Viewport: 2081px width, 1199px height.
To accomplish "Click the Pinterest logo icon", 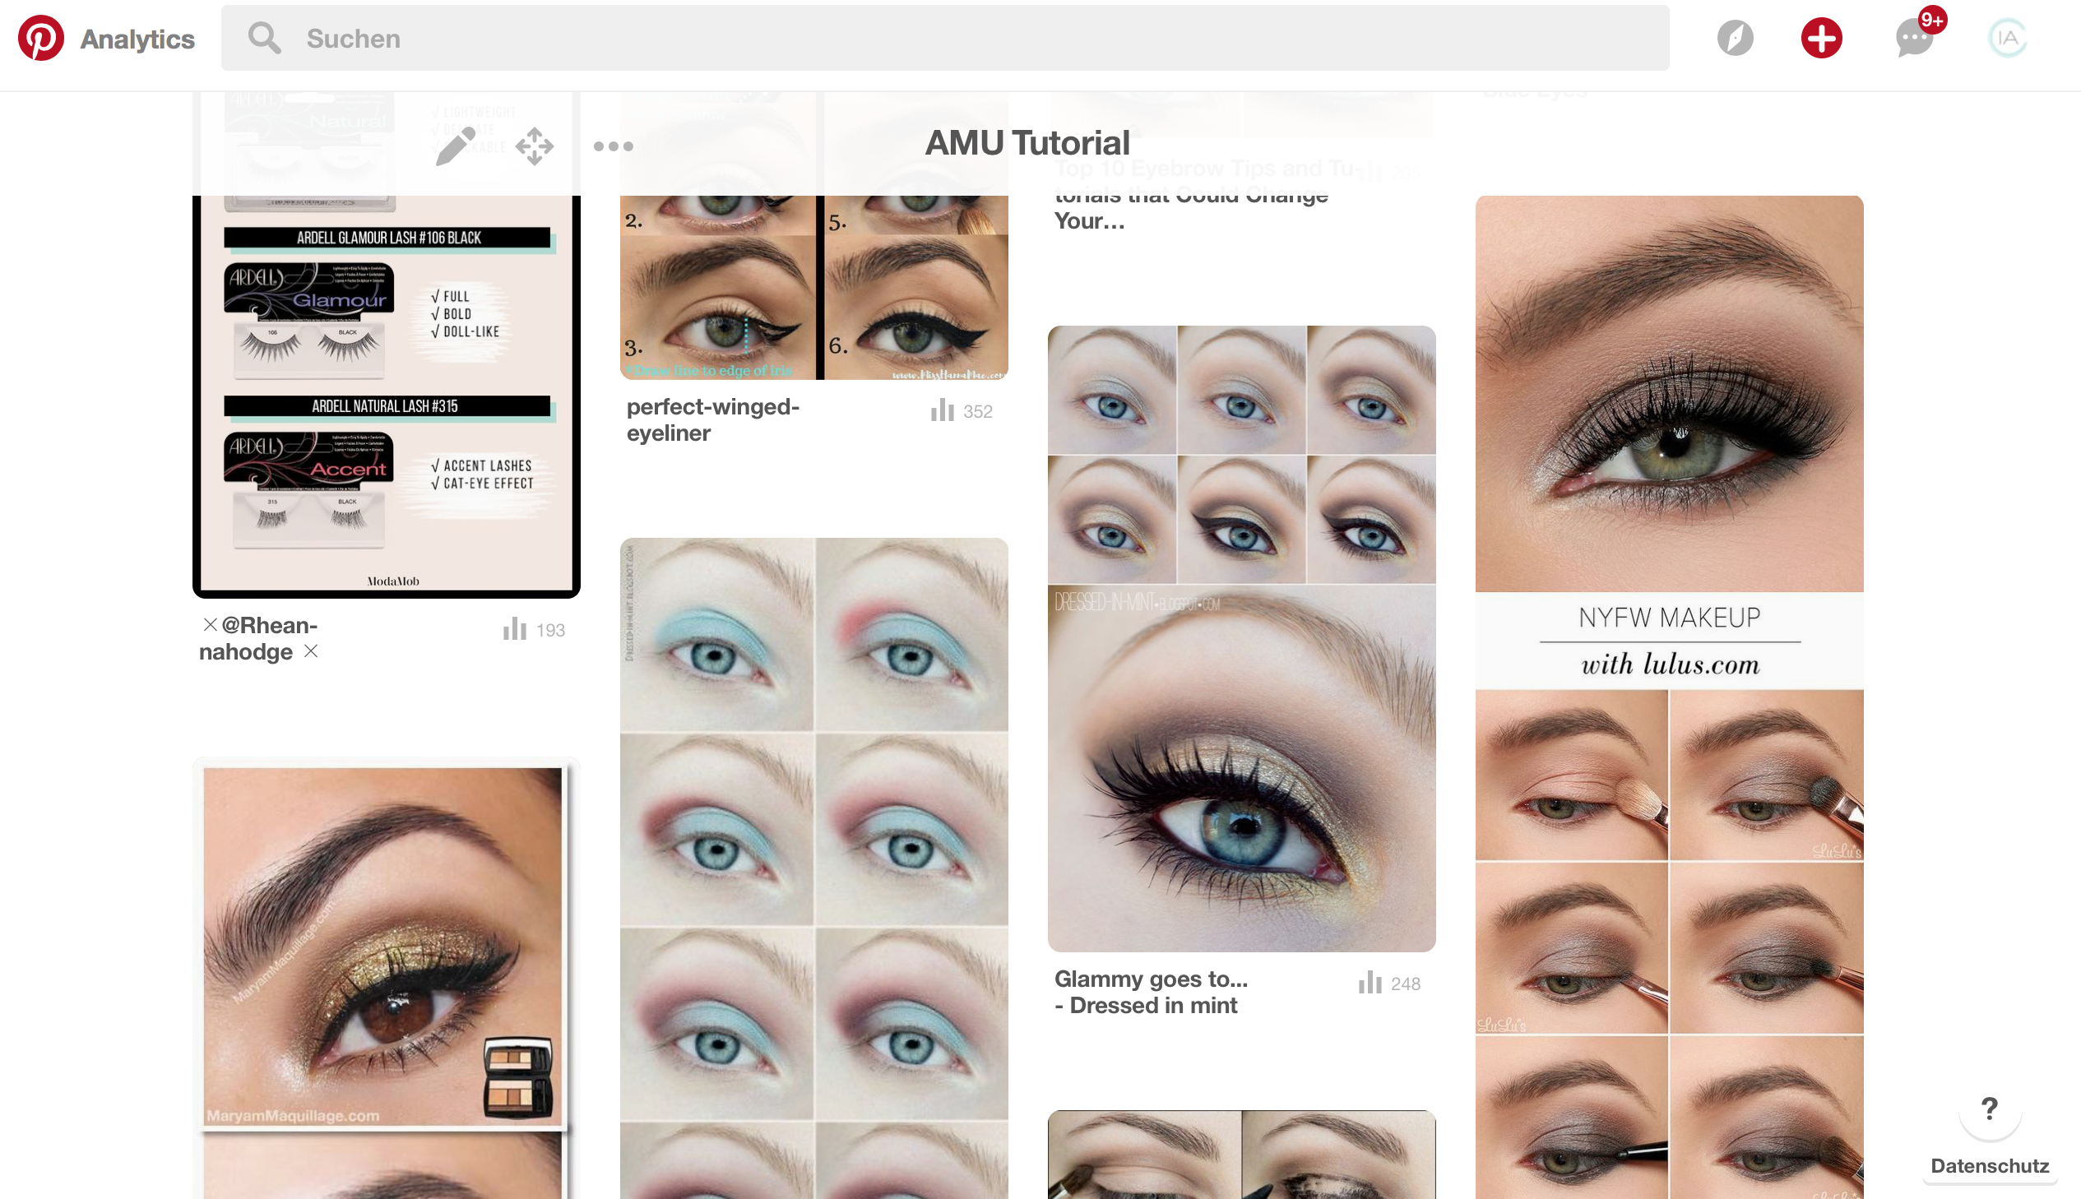I will pyautogui.click(x=41, y=38).
